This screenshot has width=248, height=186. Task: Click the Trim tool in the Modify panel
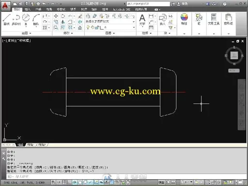tap(70, 16)
